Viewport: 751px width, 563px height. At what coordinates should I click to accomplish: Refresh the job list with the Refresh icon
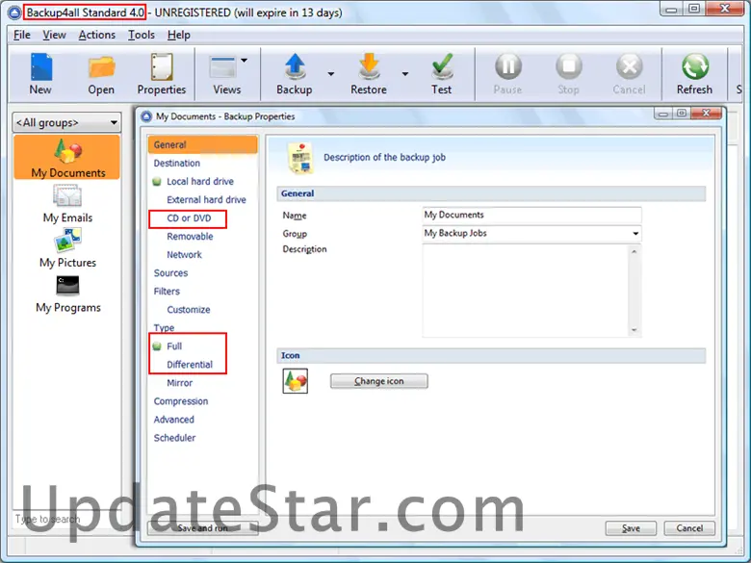[694, 66]
